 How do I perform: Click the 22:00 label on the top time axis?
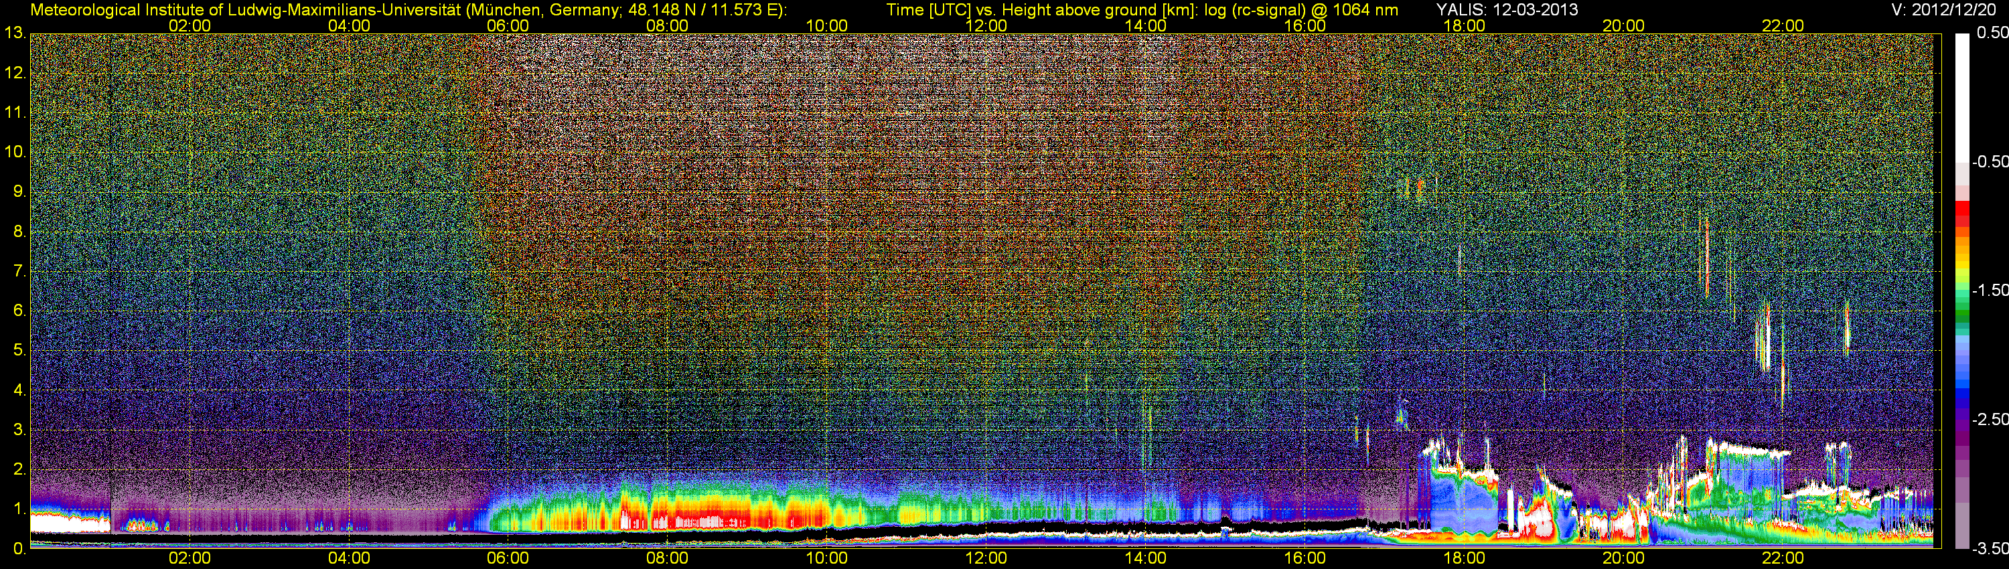click(1783, 25)
